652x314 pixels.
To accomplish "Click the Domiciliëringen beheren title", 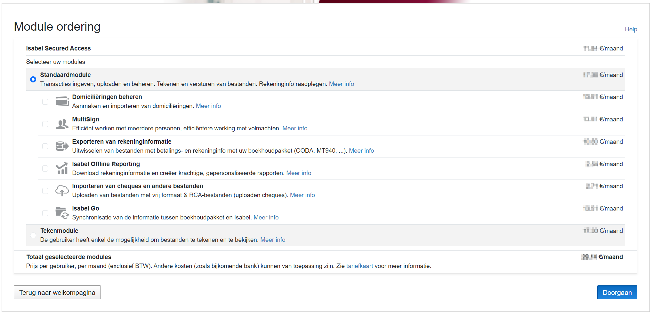I will click(x=107, y=97).
